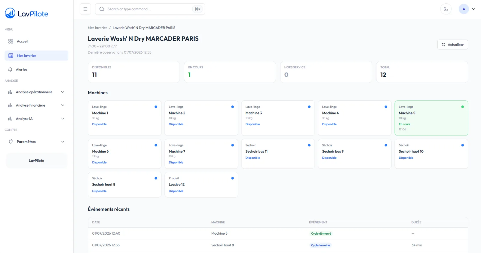This screenshot has width=481, height=253.
Task: Click the search magnifier icon
Action: point(102,9)
